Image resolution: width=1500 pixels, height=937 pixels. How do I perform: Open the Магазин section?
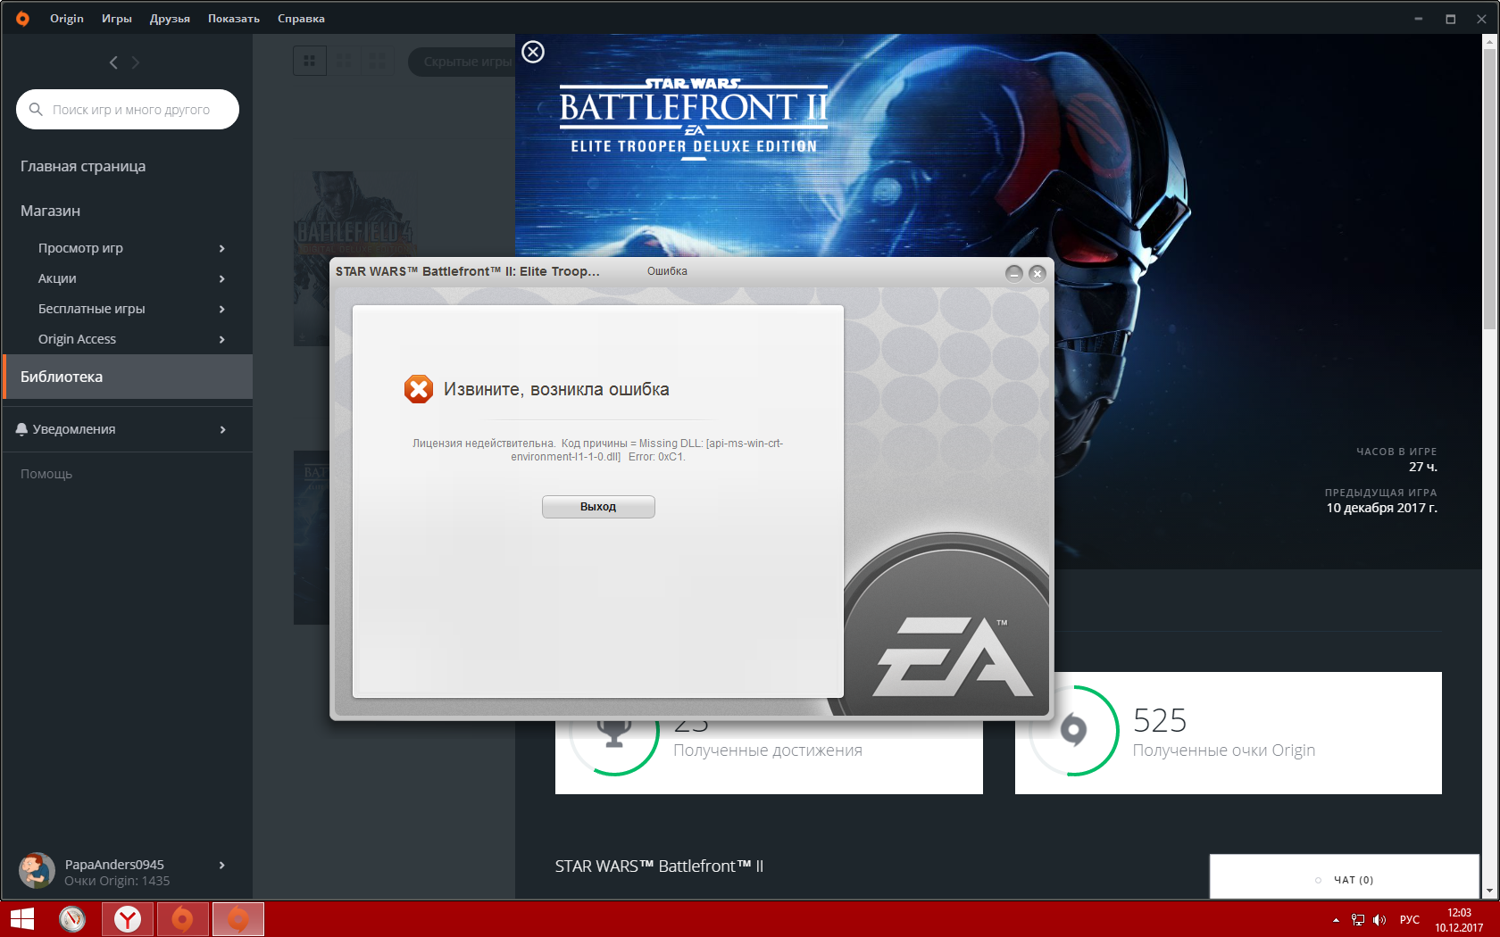point(50,211)
